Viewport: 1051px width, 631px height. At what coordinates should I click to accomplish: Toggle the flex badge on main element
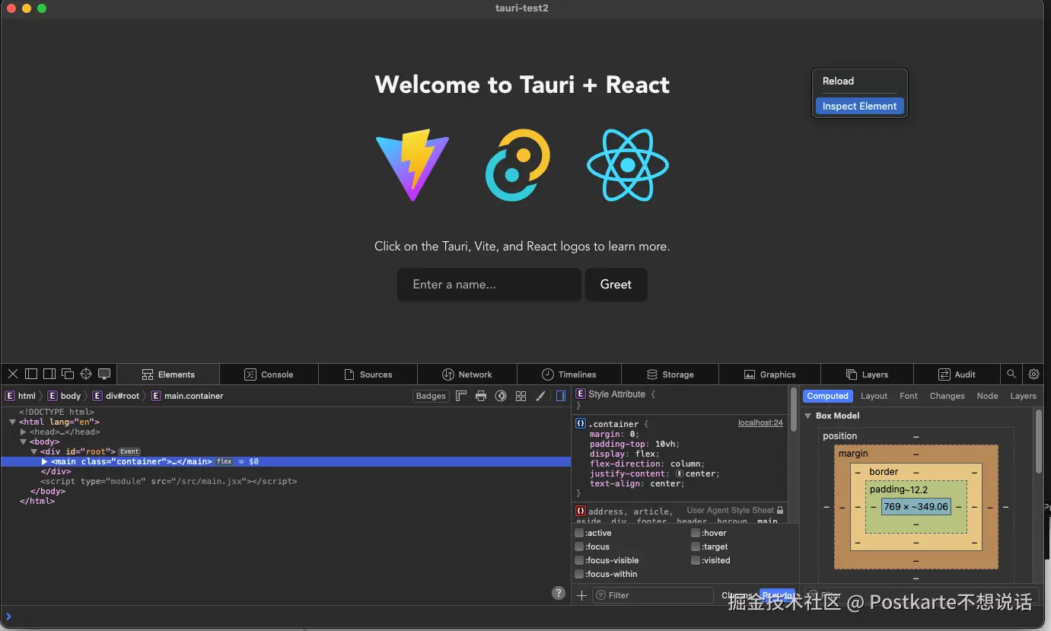[x=224, y=461]
